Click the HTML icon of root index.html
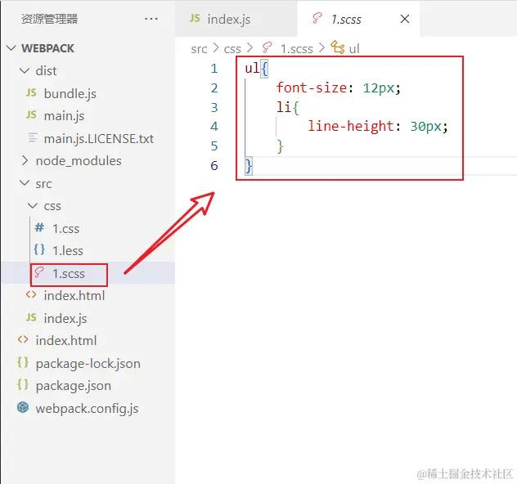This screenshot has width=517, height=484. pyautogui.click(x=23, y=339)
